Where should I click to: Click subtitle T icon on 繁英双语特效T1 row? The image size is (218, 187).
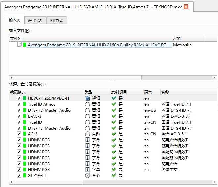[88, 146]
